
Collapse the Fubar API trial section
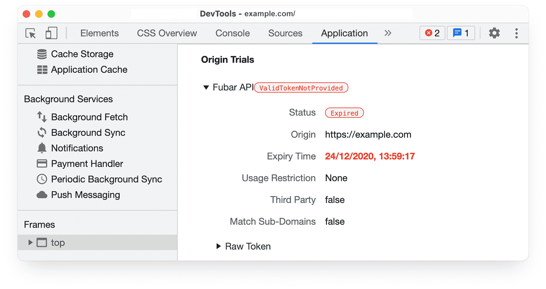pyautogui.click(x=206, y=88)
